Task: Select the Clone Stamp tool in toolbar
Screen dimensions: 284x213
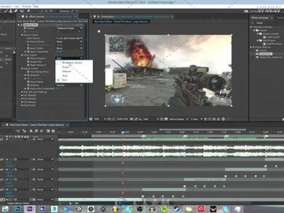Action: click(11, 11)
